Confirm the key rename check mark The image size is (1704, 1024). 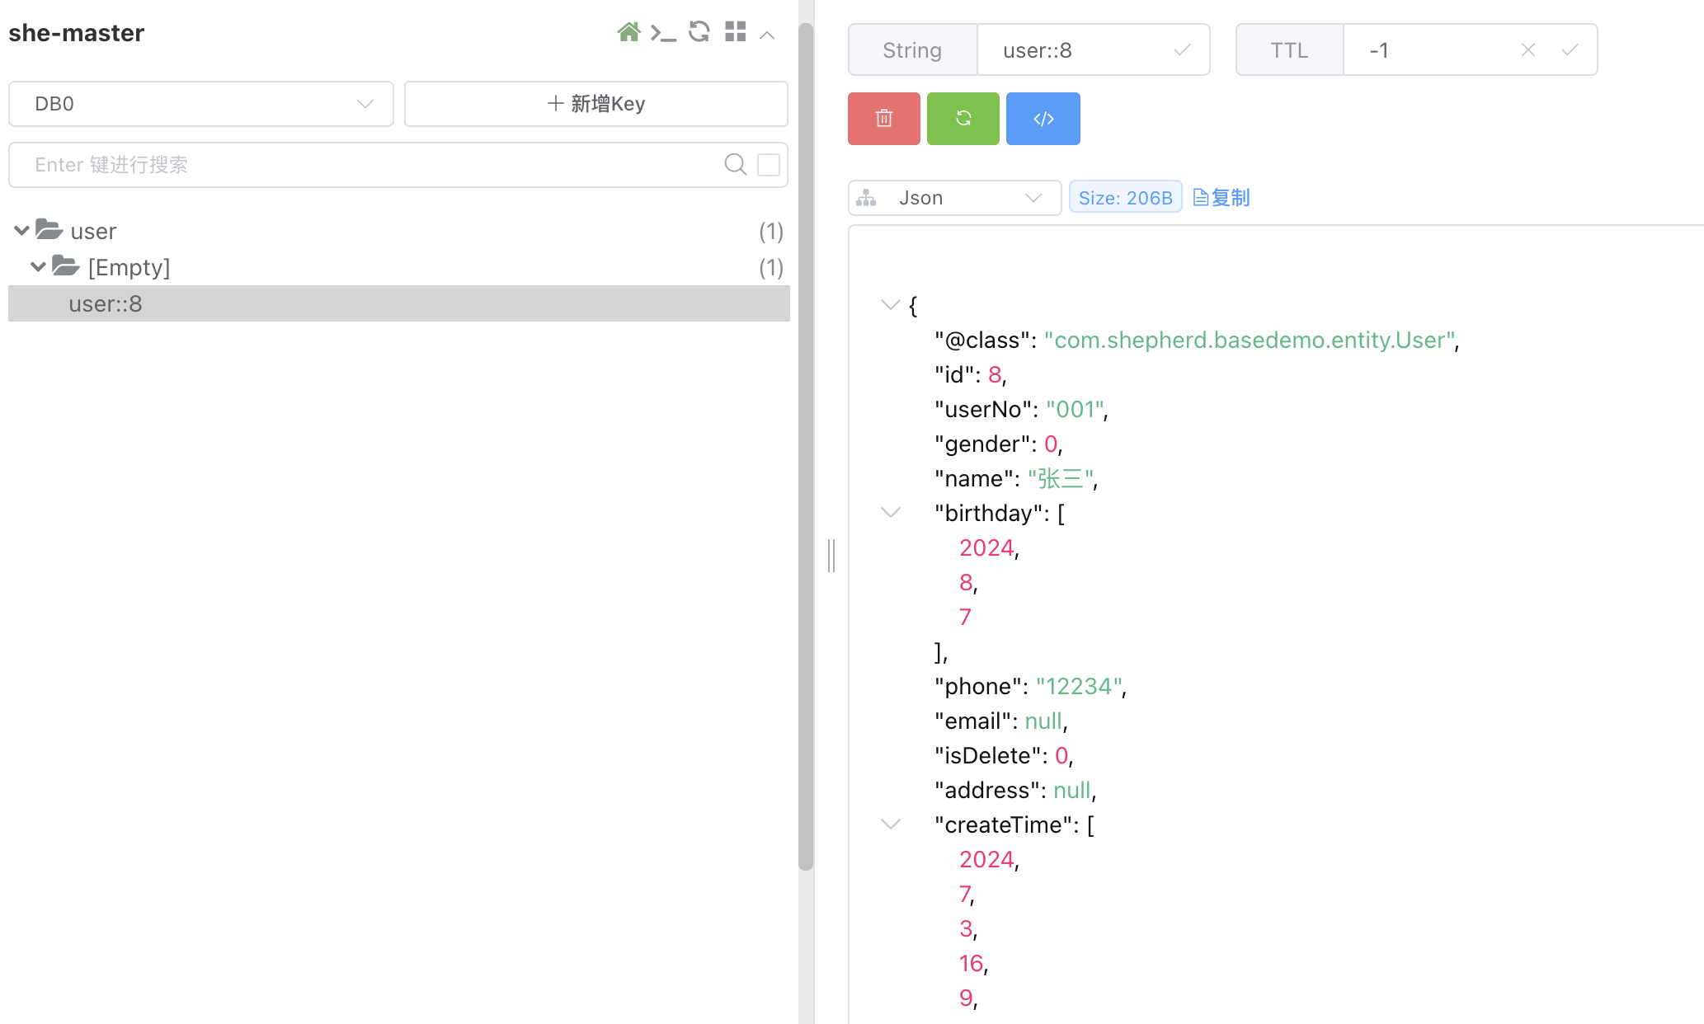1182,50
